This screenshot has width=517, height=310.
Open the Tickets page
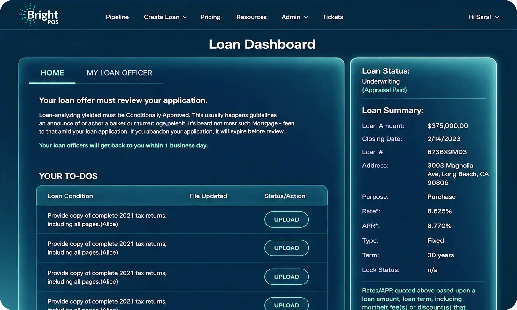tap(333, 17)
